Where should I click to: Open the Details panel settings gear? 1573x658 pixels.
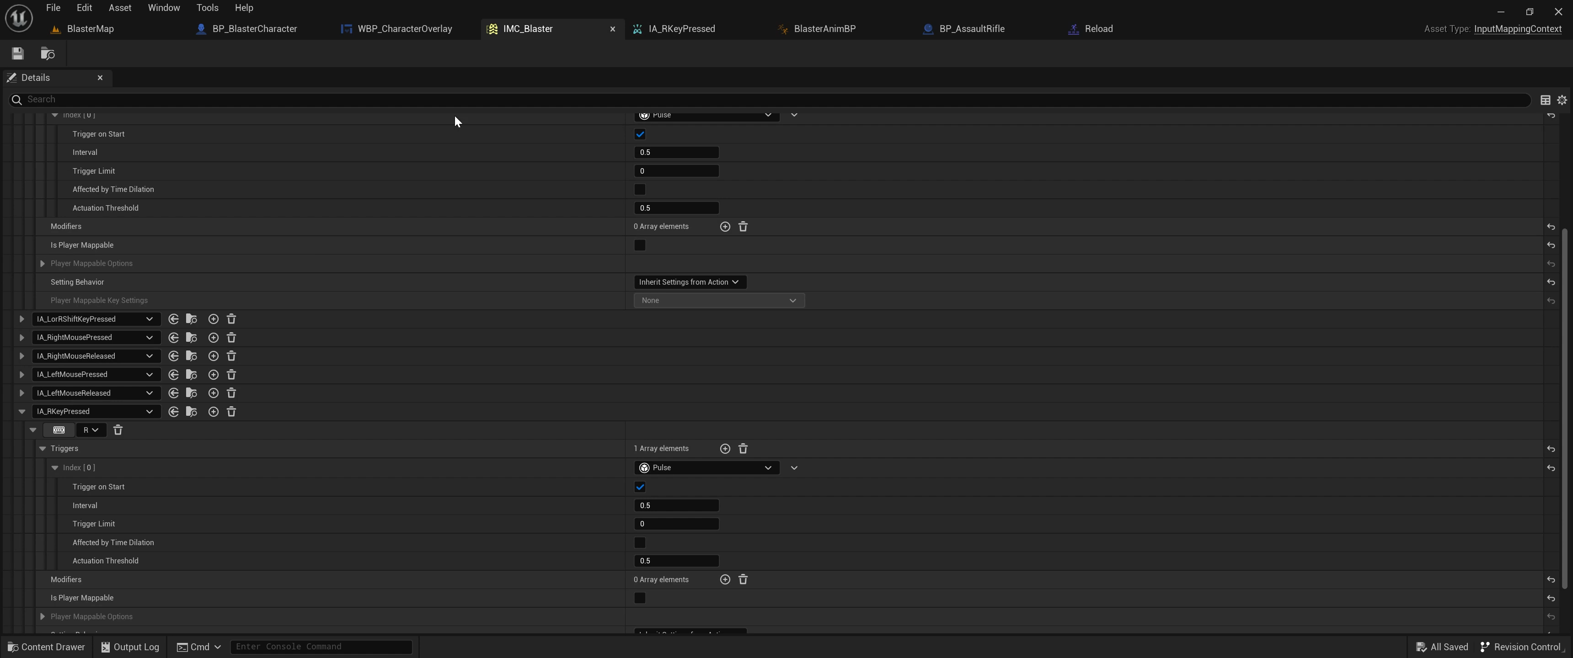pos(1562,100)
